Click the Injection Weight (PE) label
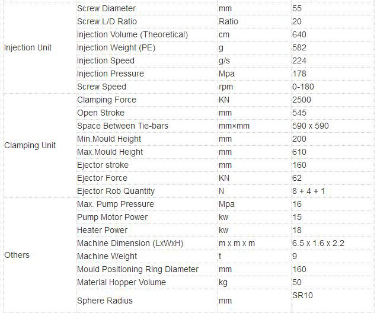The image size is (377, 313). pos(116,47)
